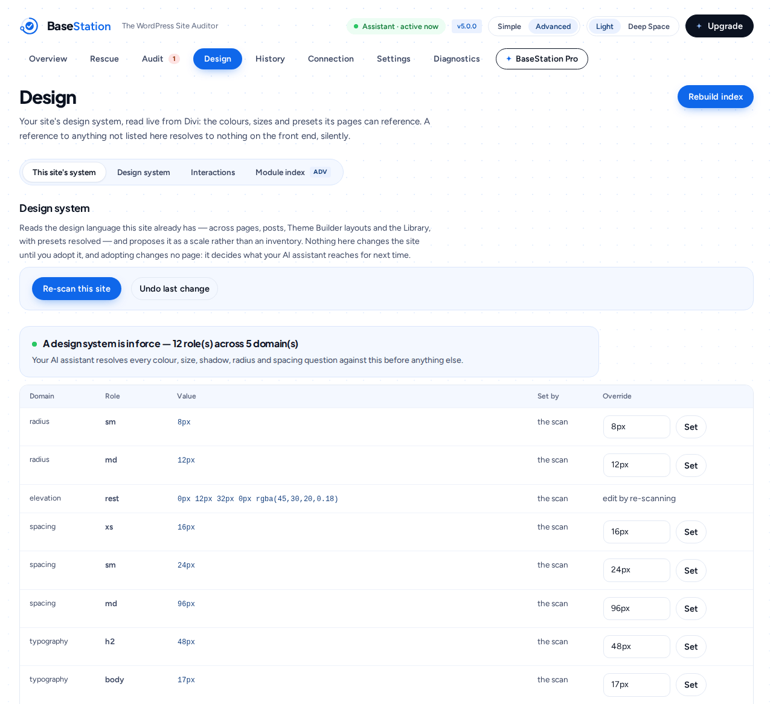Click the BaseStation logo icon

[x=29, y=26]
